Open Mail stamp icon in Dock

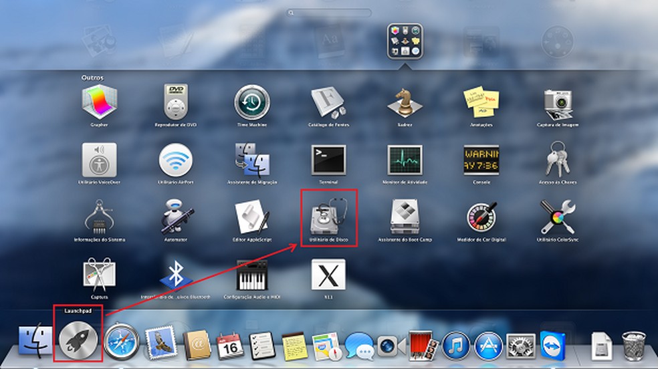(x=160, y=344)
